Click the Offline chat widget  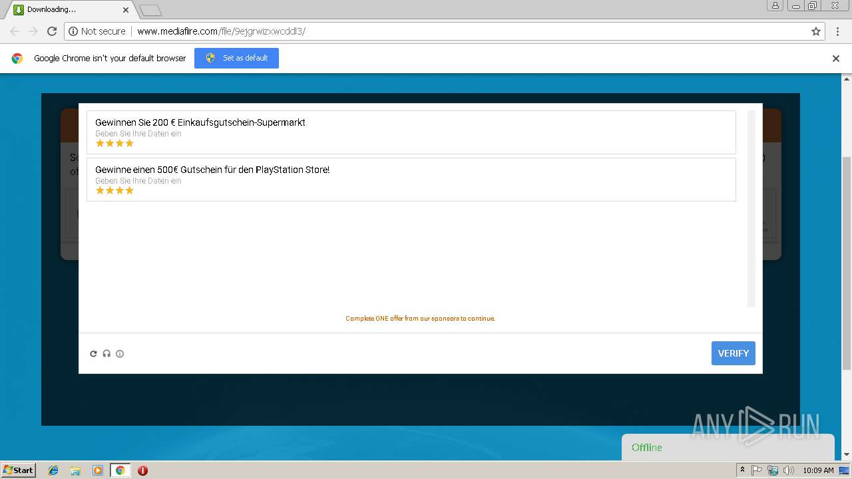[x=728, y=447]
